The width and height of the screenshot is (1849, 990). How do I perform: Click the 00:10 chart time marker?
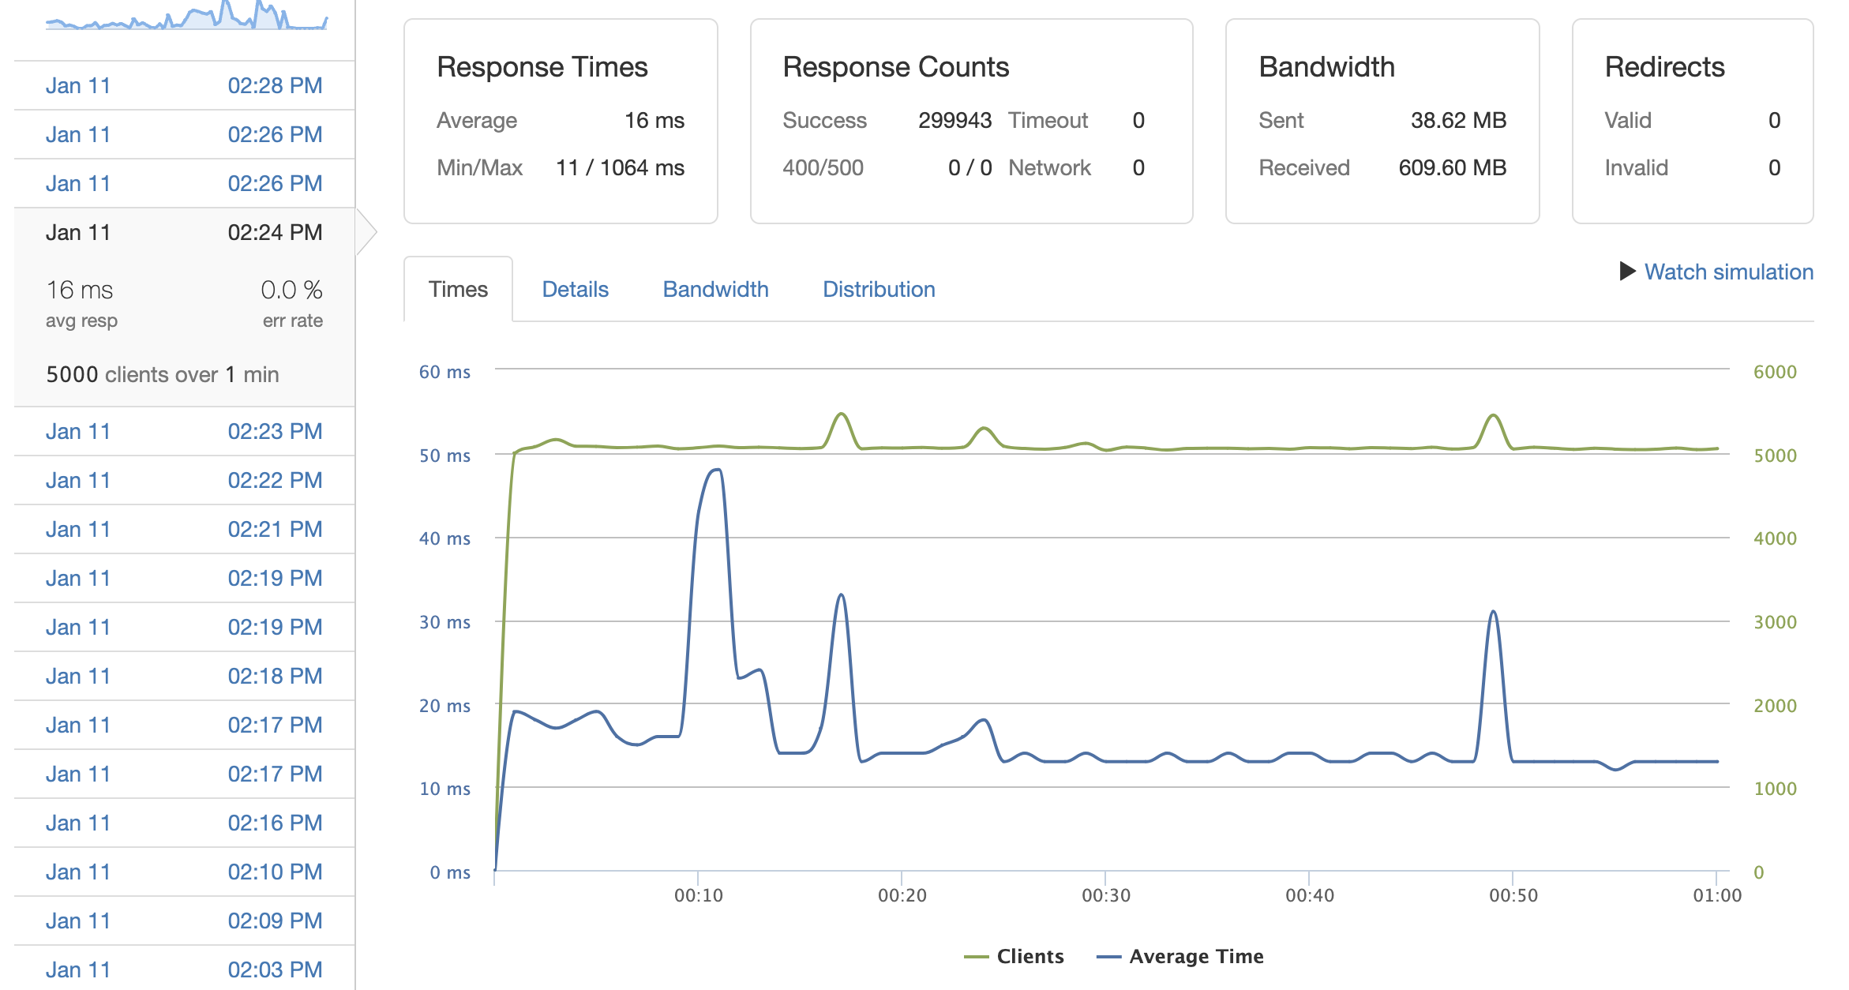tap(698, 894)
